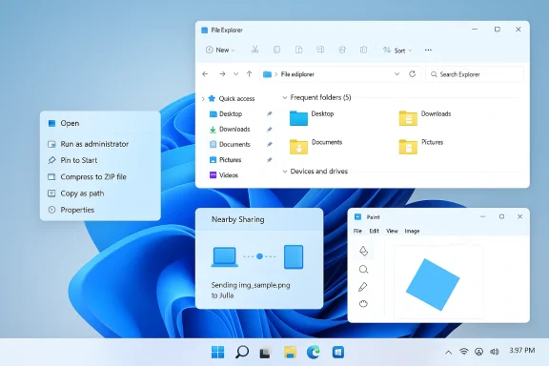Open Search from the taskbar
This screenshot has height=366, width=549.
click(241, 352)
